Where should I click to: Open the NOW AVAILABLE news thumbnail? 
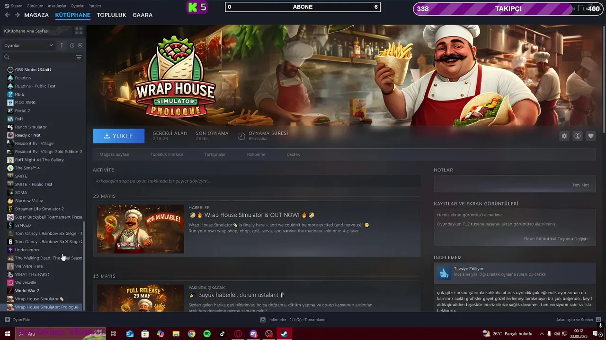pyautogui.click(x=141, y=229)
